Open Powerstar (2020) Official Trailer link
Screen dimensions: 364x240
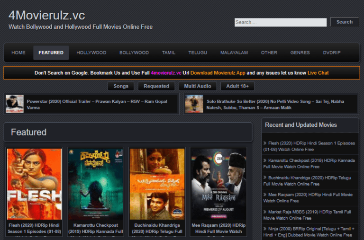[x=97, y=105]
